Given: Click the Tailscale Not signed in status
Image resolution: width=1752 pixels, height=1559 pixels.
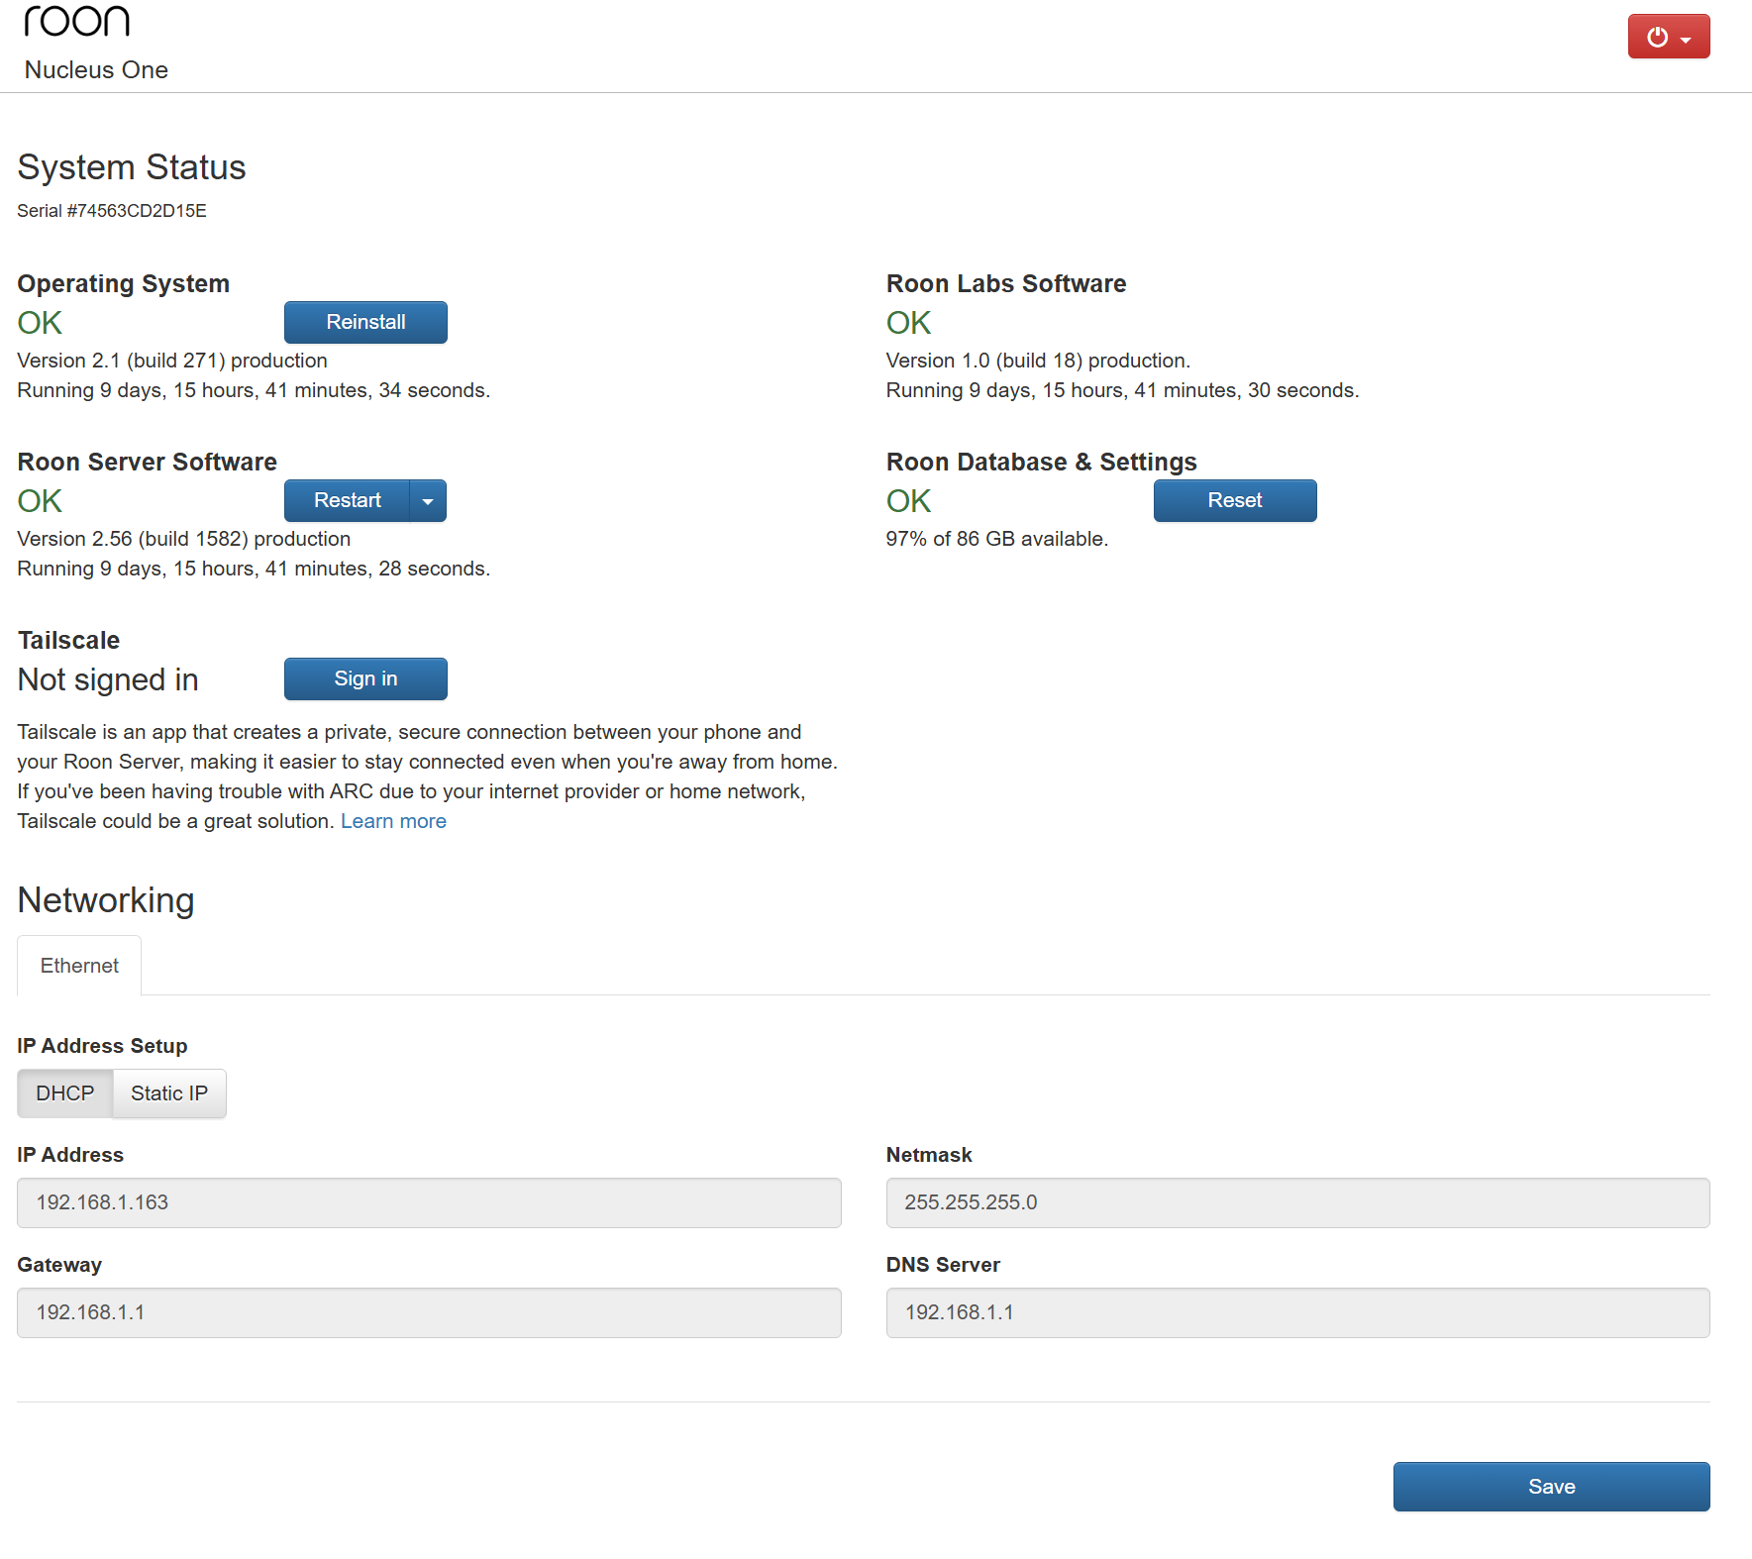Looking at the screenshot, I should coord(108,679).
